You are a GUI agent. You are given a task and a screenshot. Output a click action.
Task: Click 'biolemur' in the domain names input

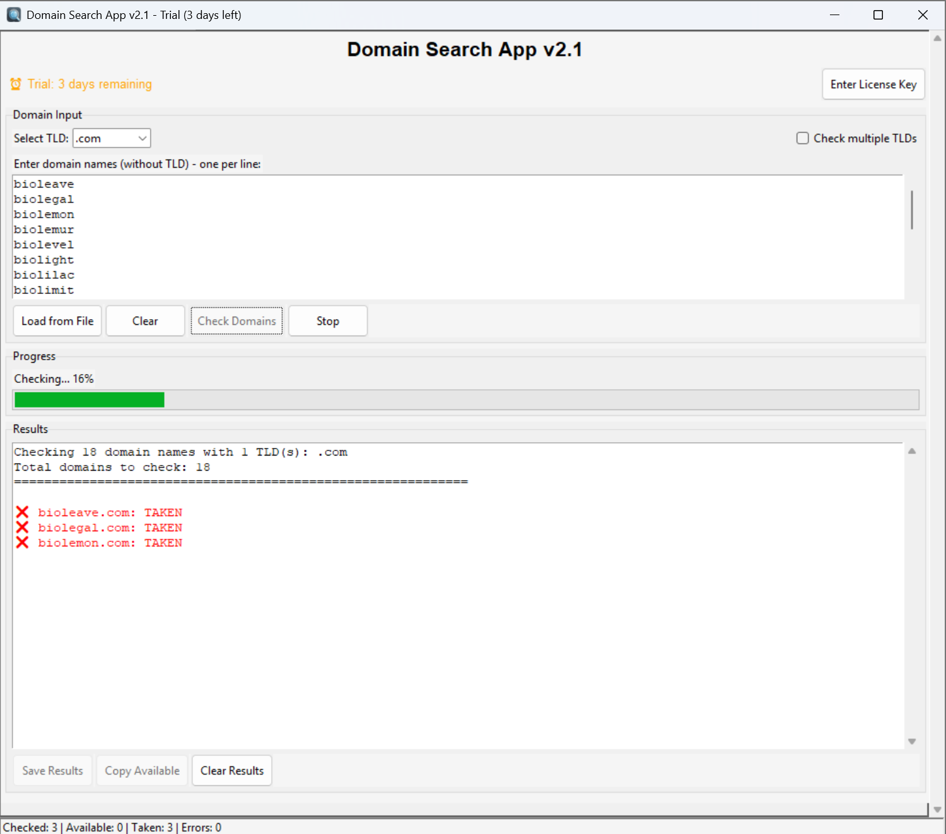[x=44, y=230]
